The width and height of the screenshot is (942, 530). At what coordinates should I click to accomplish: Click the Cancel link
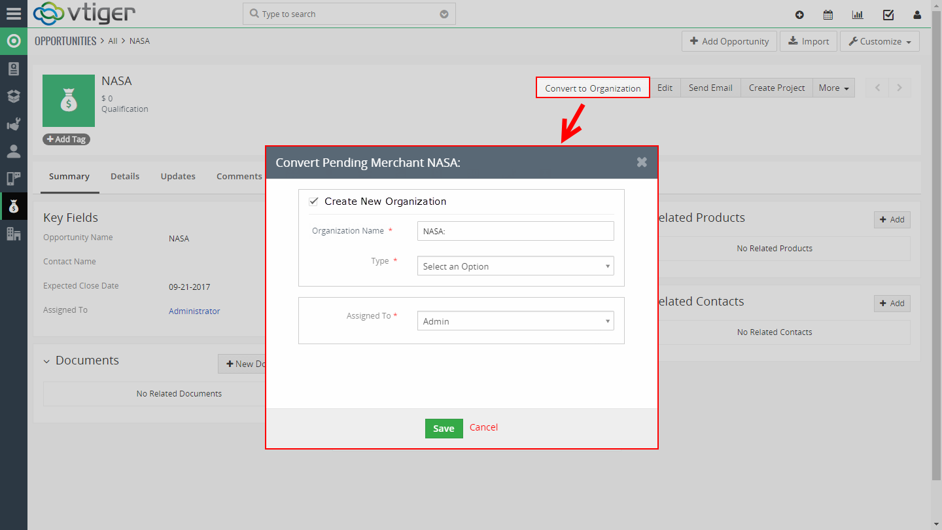point(483,427)
